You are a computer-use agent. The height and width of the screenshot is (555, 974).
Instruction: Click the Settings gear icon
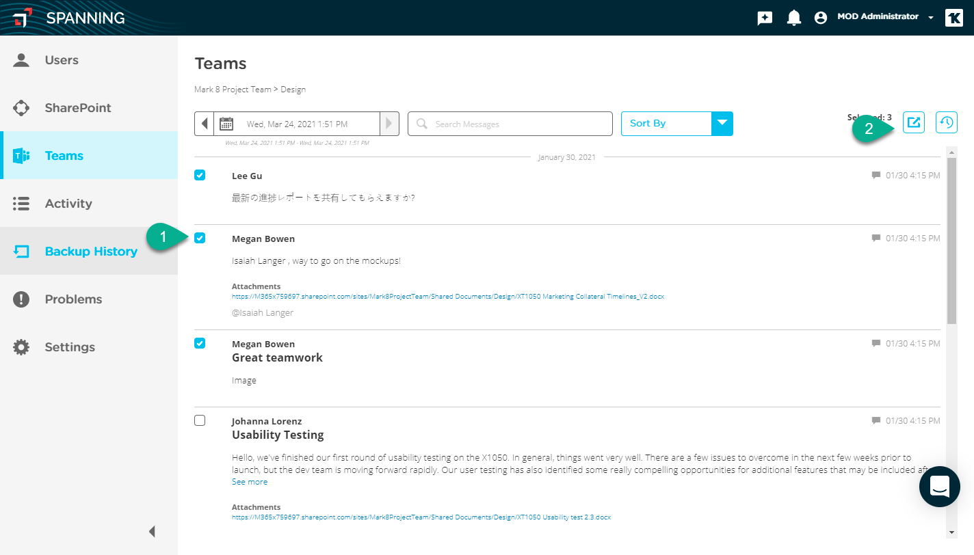click(x=21, y=347)
